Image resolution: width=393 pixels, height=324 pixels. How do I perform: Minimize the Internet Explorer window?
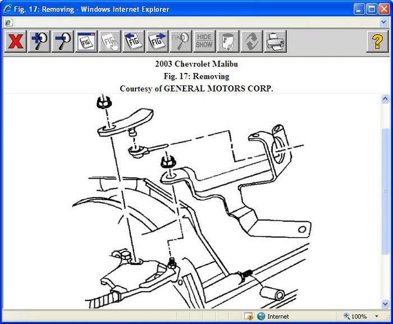pyautogui.click(x=359, y=10)
